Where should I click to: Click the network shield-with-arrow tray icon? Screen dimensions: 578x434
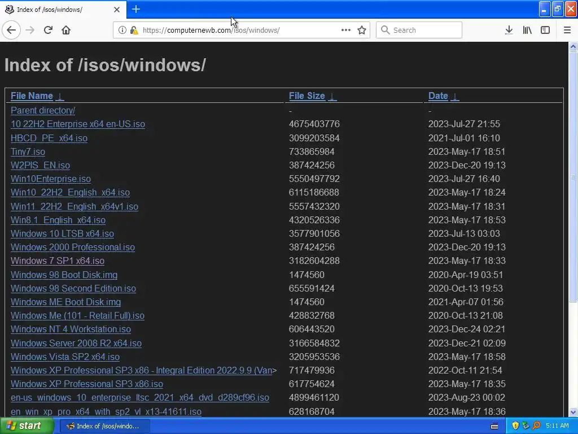click(526, 426)
